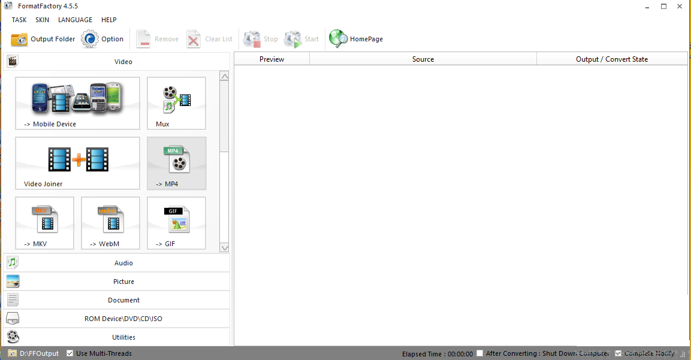
Task: Open the Video Joiner tool
Action: (77, 163)
